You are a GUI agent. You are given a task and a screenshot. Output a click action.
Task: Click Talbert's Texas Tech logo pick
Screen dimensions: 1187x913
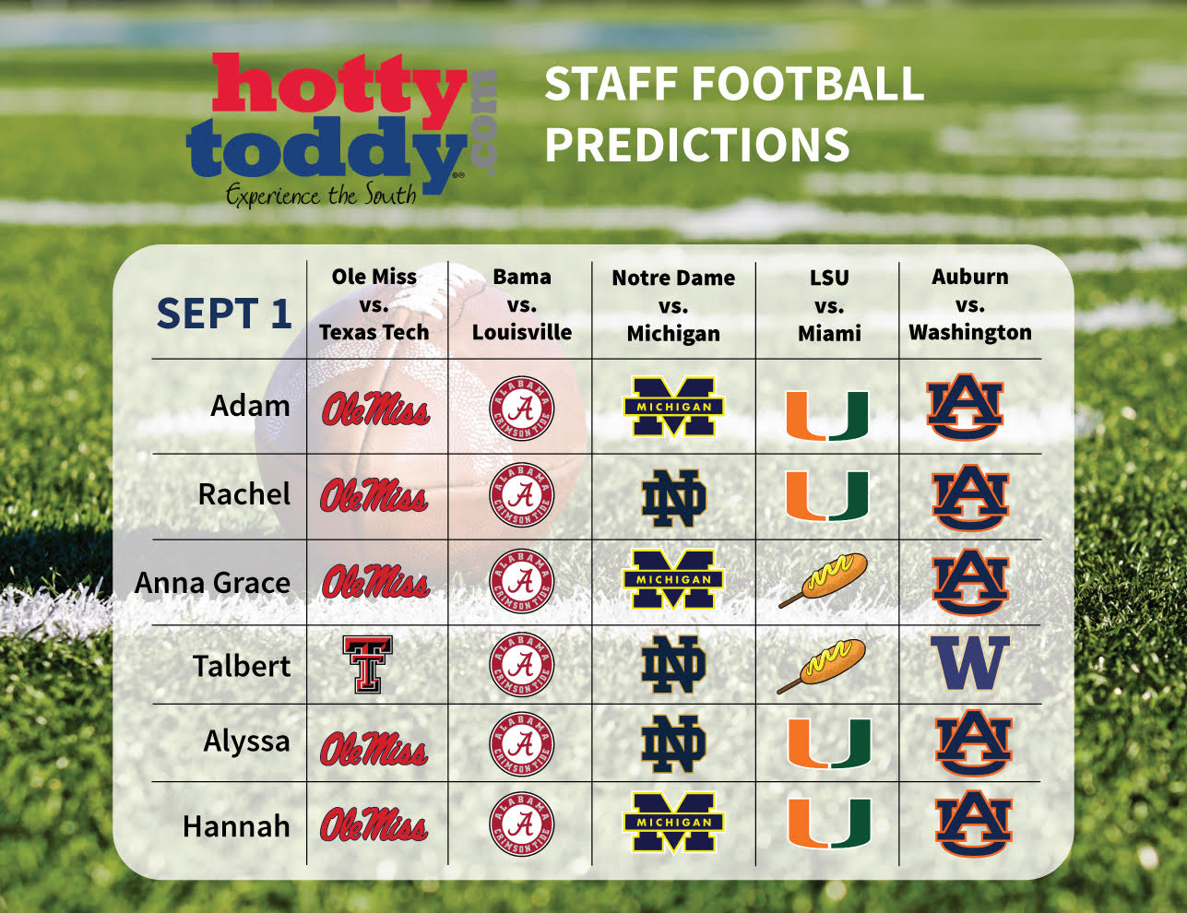(x=368, y=665)
